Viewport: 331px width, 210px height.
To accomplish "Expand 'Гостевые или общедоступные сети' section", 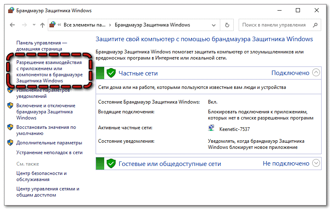I will pyautogui.click(x=316, y=163).
